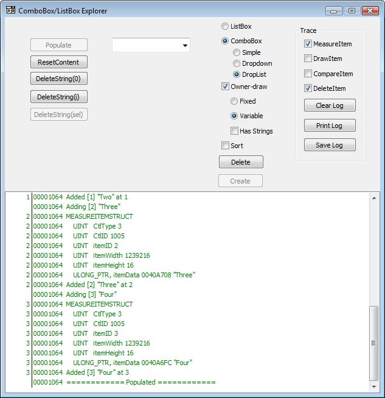This screenshot has height=398, width=385.
Task: Click the ResetContent button
Action: [x=59, y=62]
